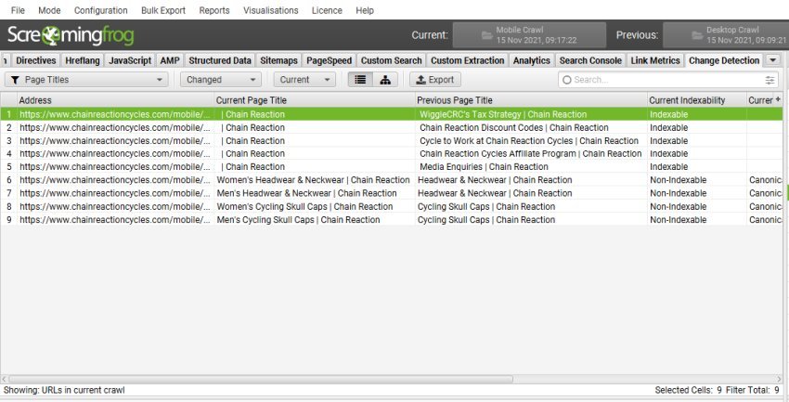Select the Custom Extraction tab
Image resolution: width=789 pixels, height=402 pixels.
click(467, 60)
